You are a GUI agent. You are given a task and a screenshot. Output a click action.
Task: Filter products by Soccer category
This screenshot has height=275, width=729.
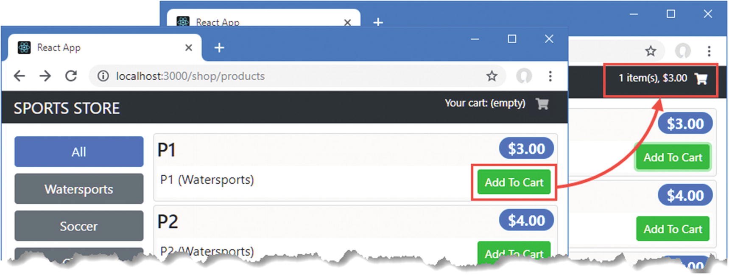pyautogui.click(x=79, y=226)
